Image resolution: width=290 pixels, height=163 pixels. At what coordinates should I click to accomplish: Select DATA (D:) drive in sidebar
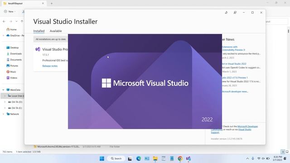[15, 102]
